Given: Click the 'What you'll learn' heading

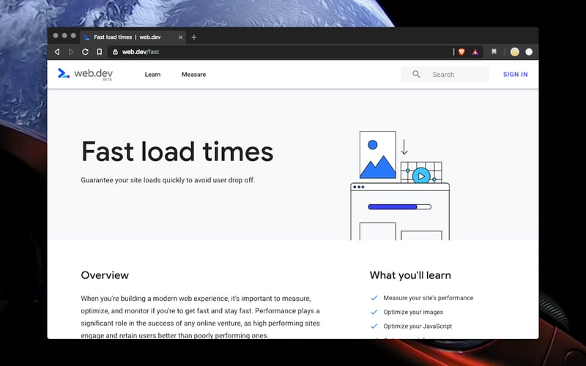Looking at the screenshot, I should pos(410,275).
